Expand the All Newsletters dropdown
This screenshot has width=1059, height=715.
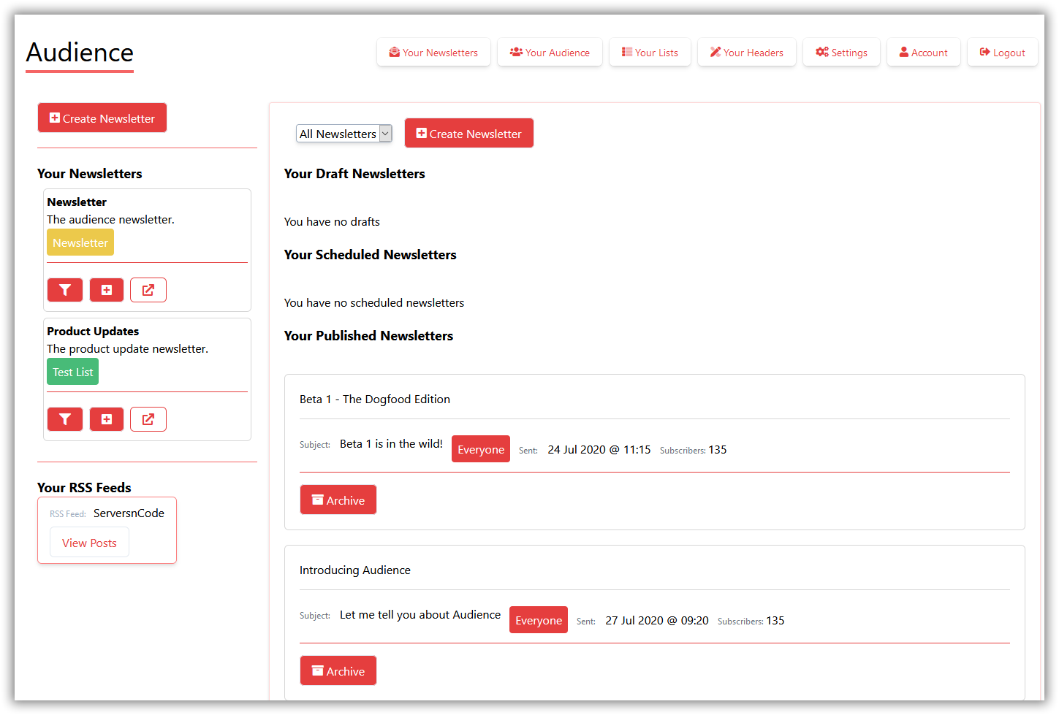pyautogui.click(x=344, y=134)
